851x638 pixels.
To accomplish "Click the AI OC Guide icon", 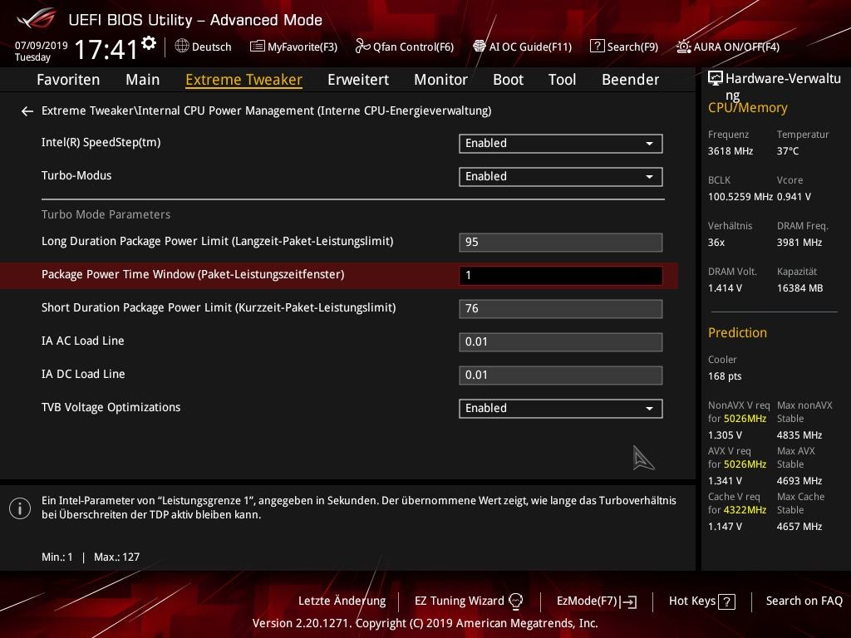I will click(480, 47).
